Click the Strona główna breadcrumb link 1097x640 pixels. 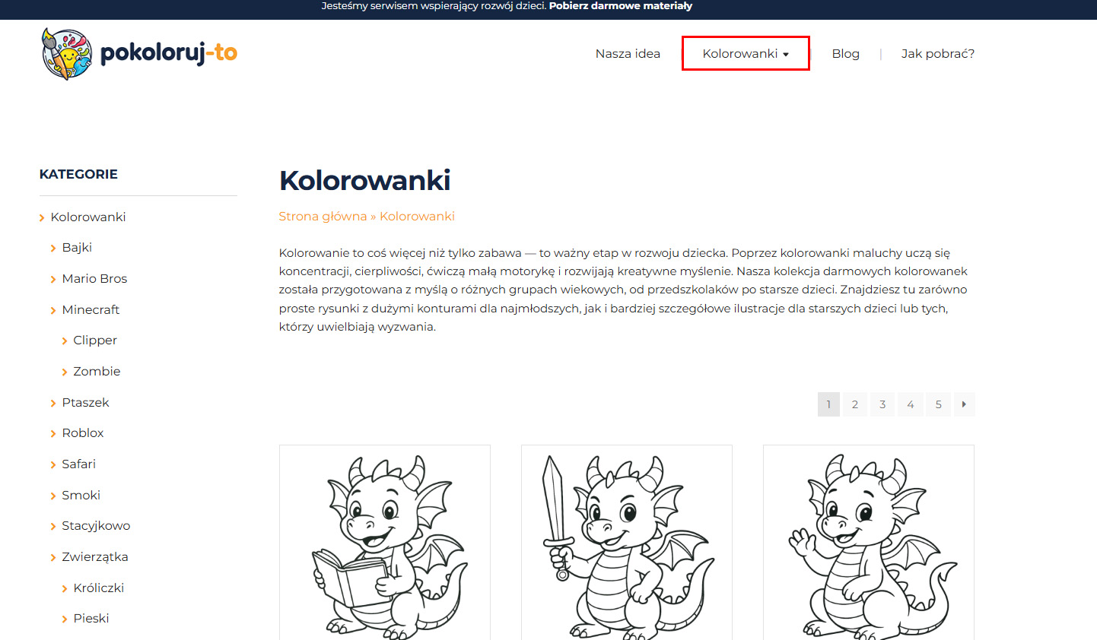pyautogui.click(x=323, y=216)
